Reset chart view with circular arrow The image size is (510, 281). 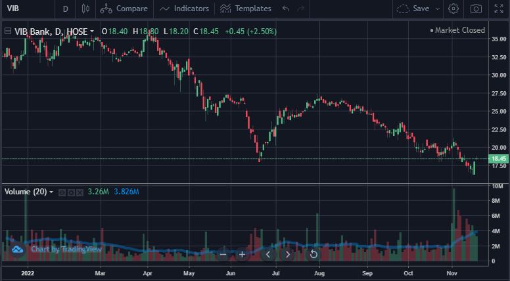click(313, 254)
